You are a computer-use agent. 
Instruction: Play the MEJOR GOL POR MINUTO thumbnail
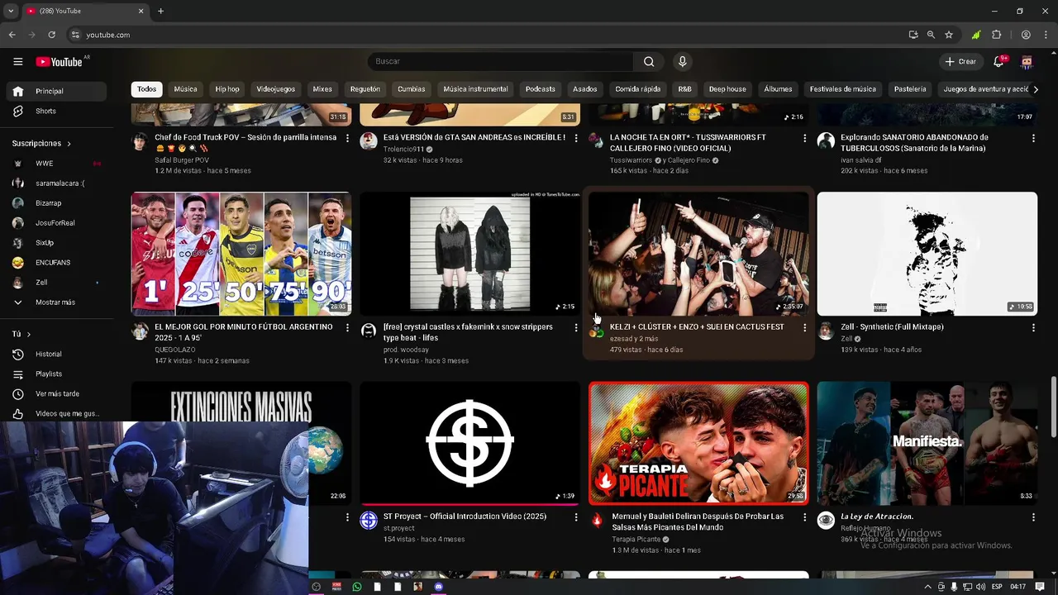click(x=241, y=254)
